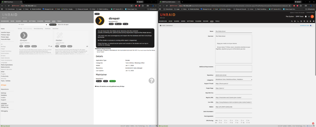The image size is (316, 127).
Task: Click the Extra Parameters input field
Action: (x=234, y=111)
